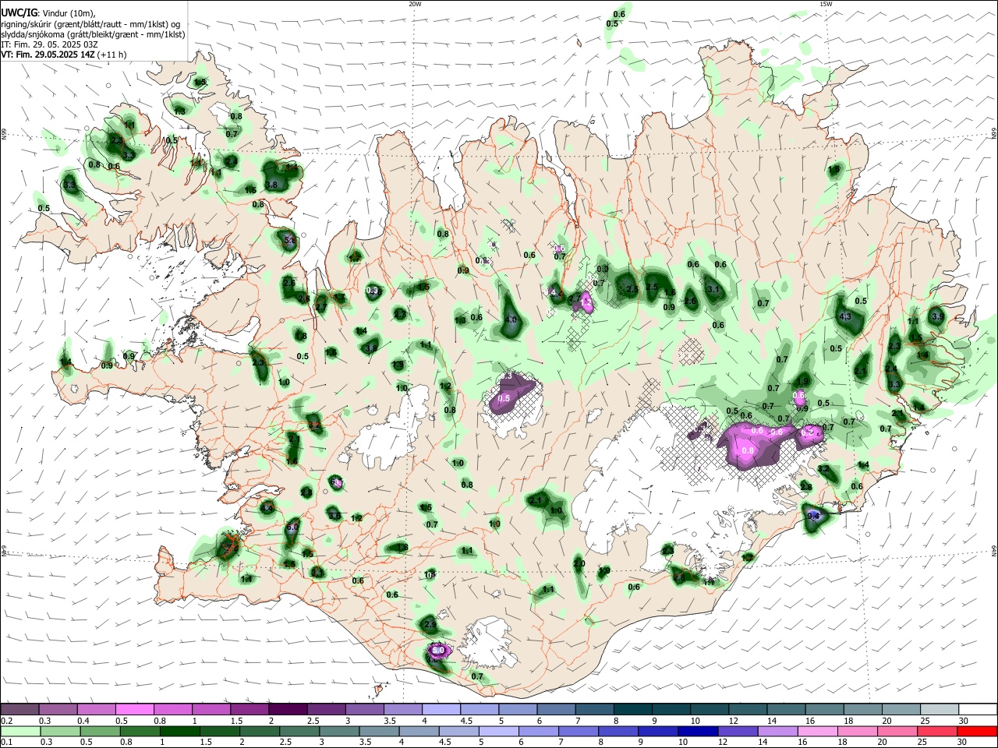
Task: Click the 9.4 precipitation value on southeast coast
Action: tap(814, 516)
